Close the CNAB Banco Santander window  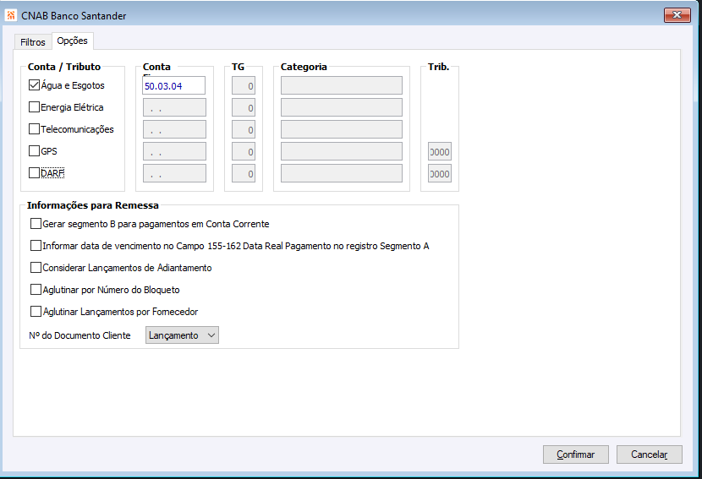[677, 14]
